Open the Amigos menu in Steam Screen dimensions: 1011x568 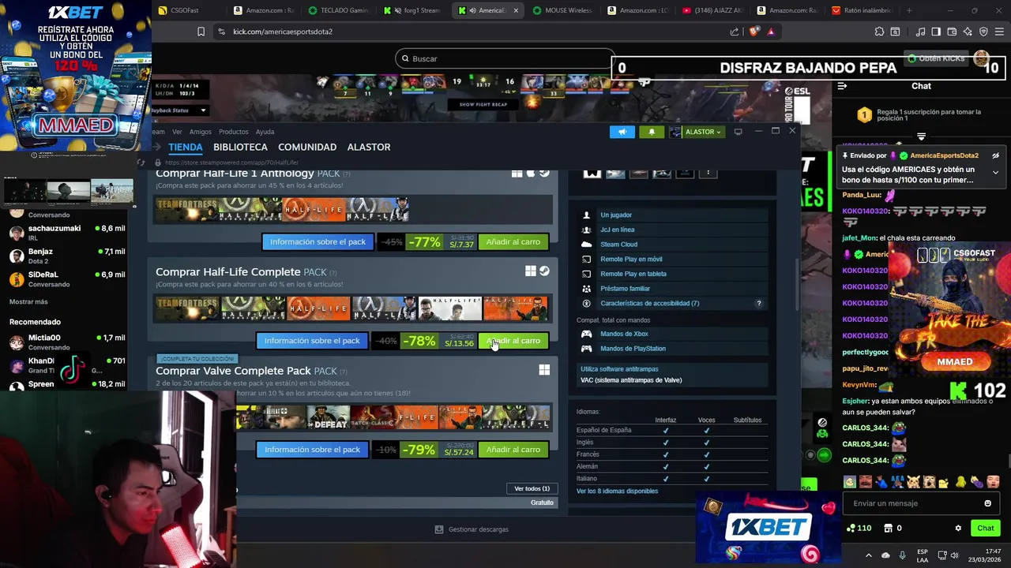(200, 132)
